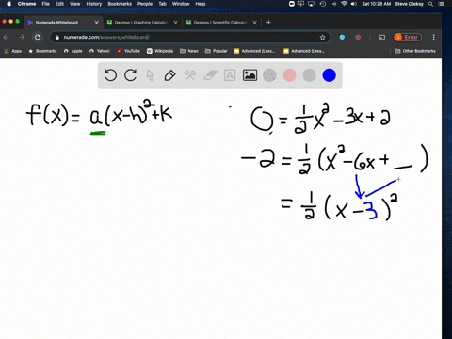Open the Tab menu

pyautogui.click(x=162, y=4)
